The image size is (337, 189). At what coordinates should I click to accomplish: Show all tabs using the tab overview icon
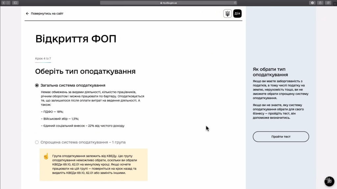328,3
